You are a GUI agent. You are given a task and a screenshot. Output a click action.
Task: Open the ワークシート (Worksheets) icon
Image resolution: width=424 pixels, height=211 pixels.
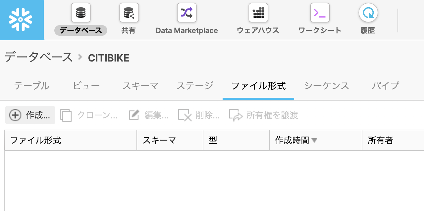(x=320, y=13)
